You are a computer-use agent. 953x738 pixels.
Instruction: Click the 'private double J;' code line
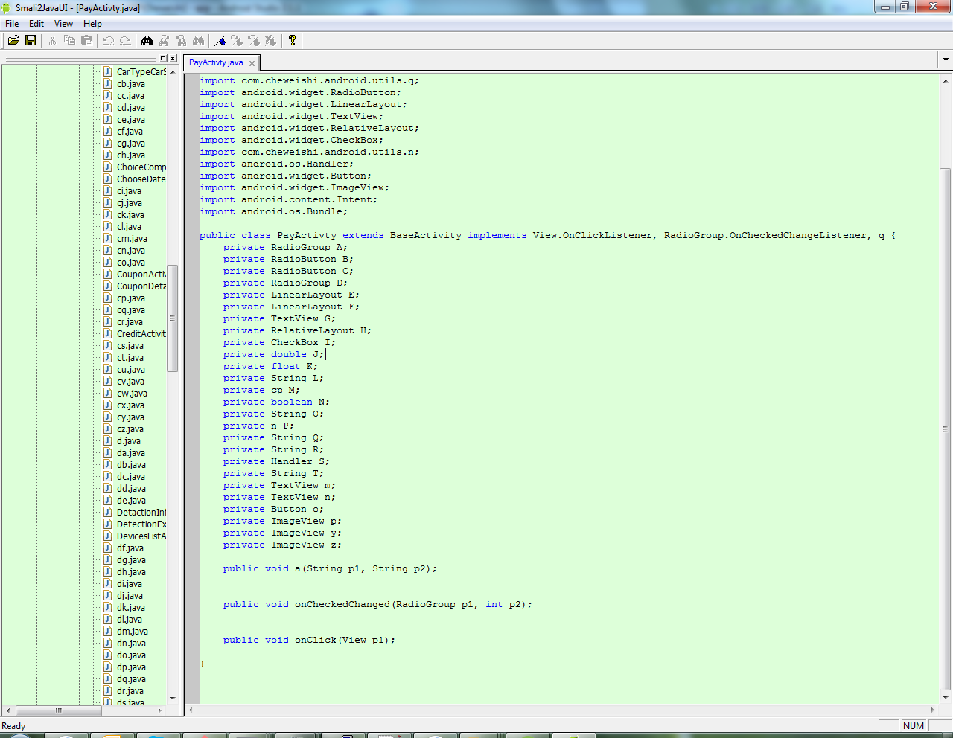(274, 354)
